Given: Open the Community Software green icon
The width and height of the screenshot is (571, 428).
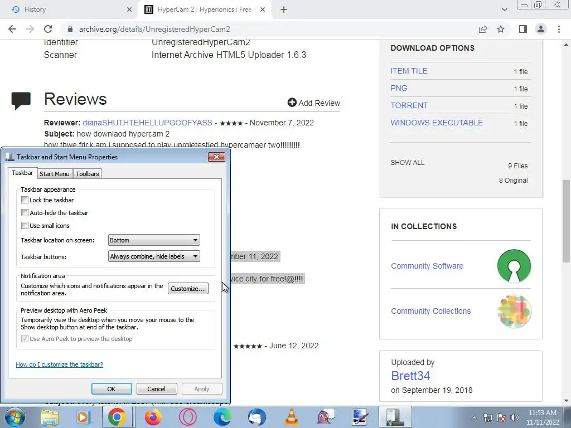Looking at the screenshot, I should point(514,266).
